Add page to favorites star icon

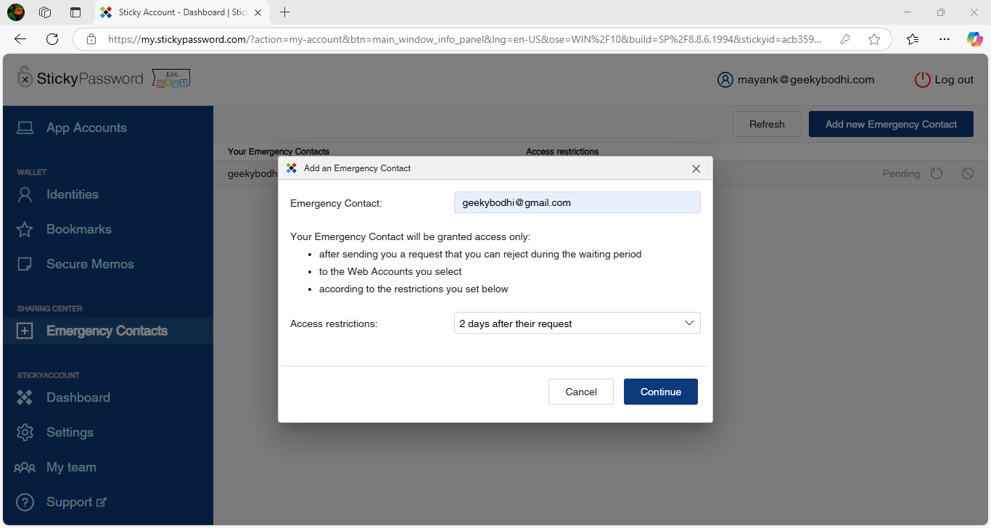pyautogui.click(x=874, y=39)
